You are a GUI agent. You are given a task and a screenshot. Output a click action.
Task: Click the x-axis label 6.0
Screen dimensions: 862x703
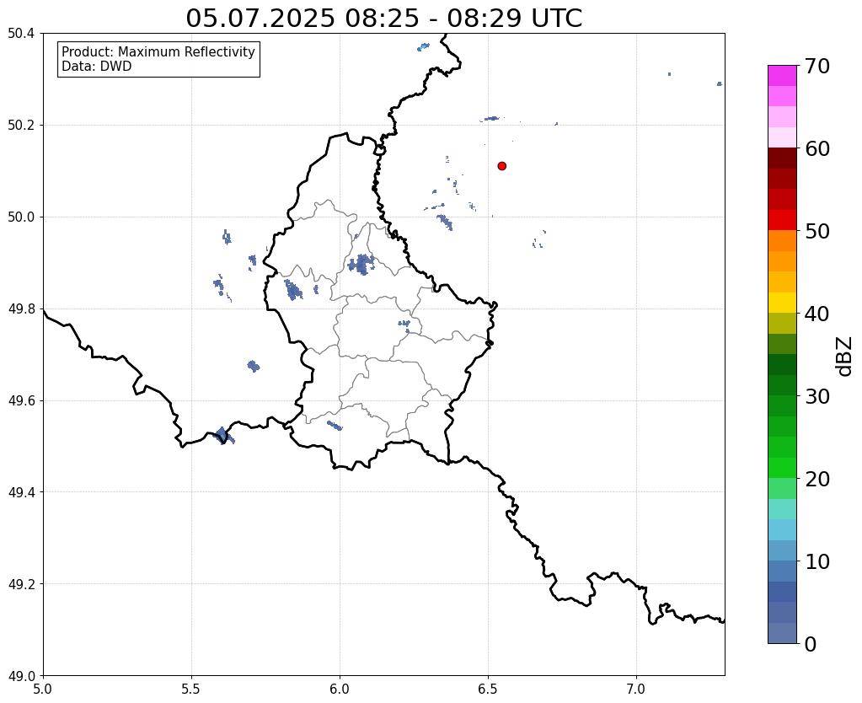340,689
